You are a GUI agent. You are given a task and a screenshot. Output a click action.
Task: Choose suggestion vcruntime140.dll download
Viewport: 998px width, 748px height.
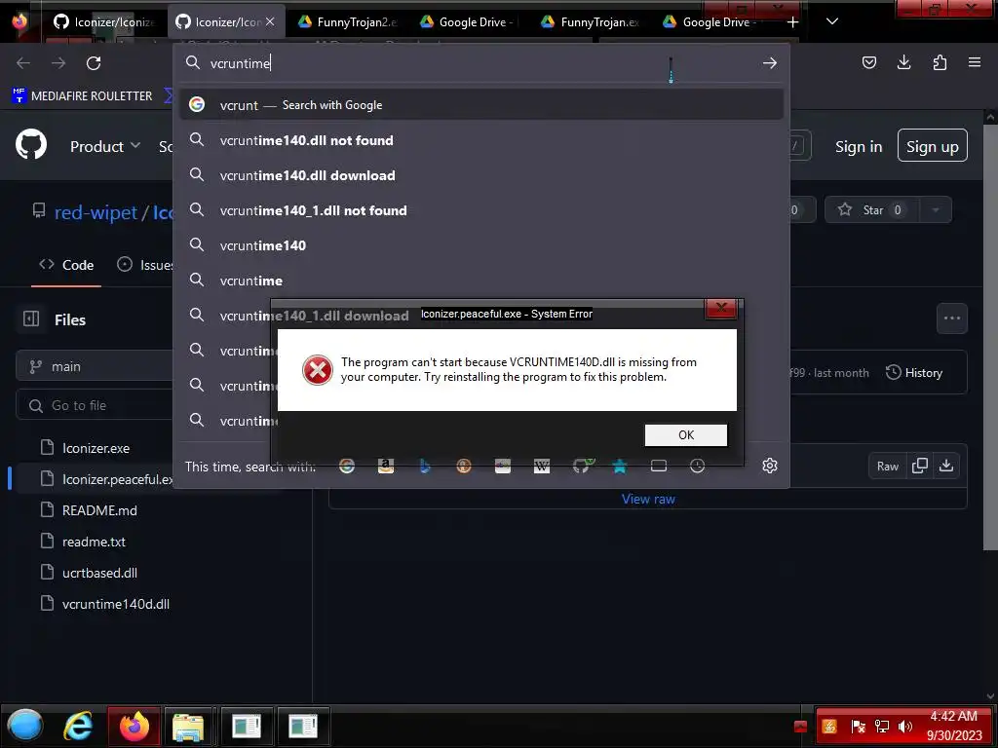point(481,175)
